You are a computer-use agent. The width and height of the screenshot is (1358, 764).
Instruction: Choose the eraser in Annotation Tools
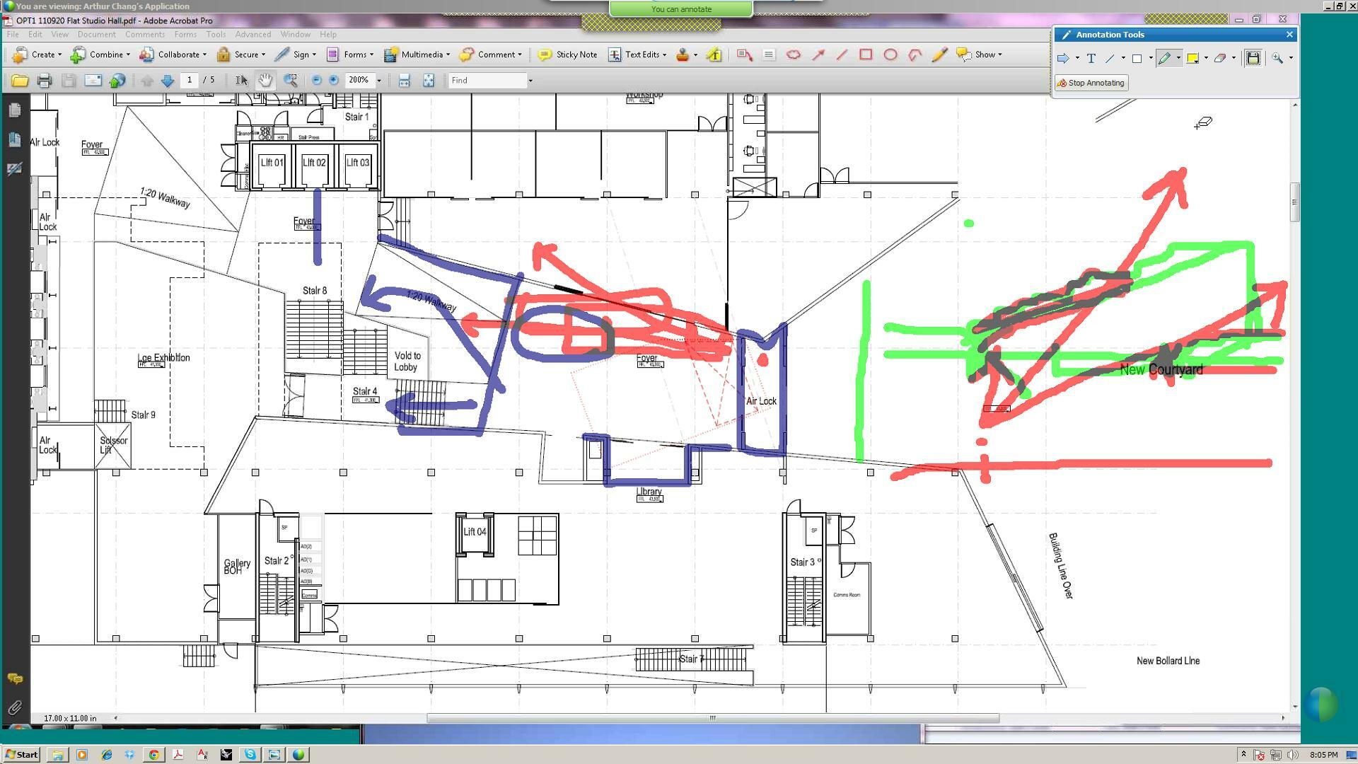1220,58
